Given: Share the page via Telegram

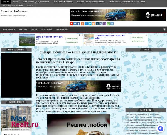Looking at the screenshot, I should tap(112, 24).
